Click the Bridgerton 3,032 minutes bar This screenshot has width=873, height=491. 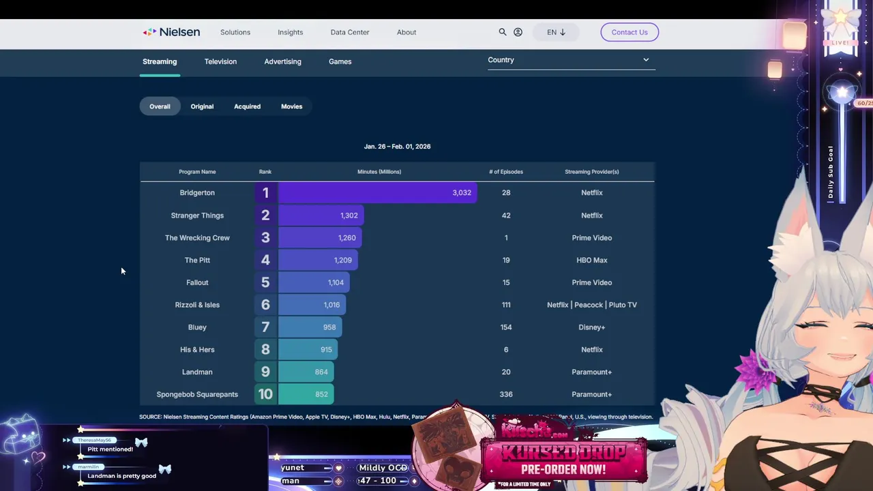[377, 193]
